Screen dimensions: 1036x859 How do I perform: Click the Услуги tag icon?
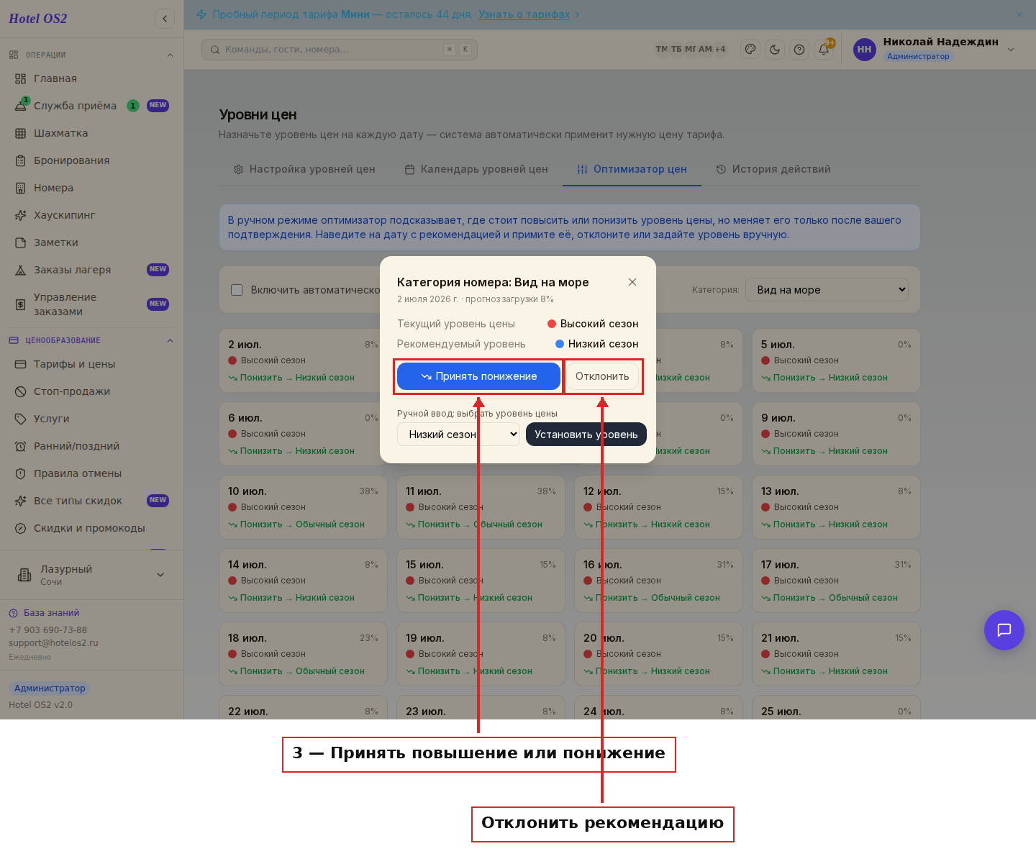20,419
